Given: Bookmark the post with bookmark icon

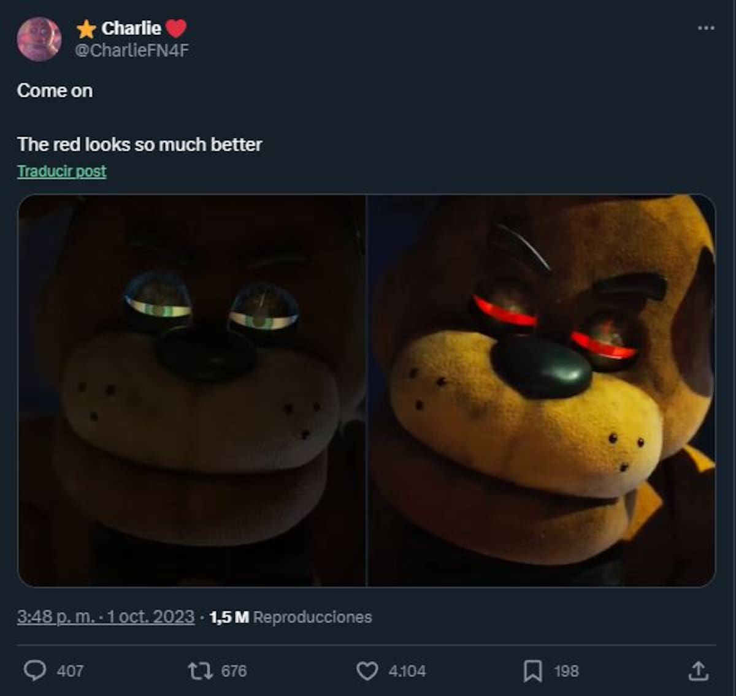Looking at the screenshot, I should coord(532,671).
